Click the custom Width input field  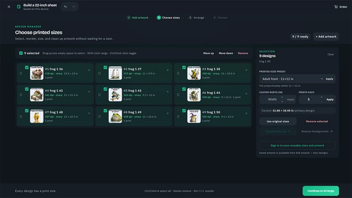pyautogui.click(x=272, y=99)
